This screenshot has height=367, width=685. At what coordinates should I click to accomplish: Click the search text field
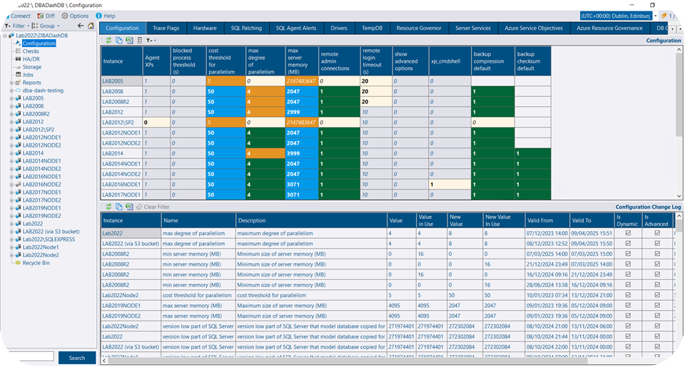tap(31, 357)
